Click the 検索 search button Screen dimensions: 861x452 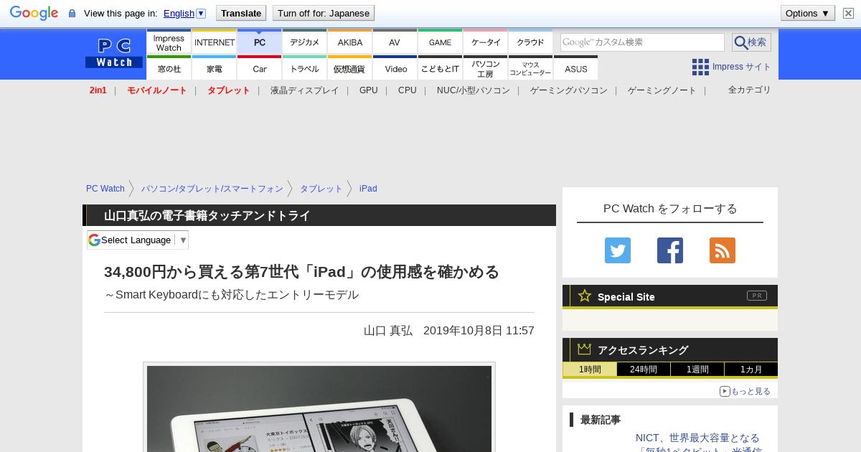pos(751,42)
